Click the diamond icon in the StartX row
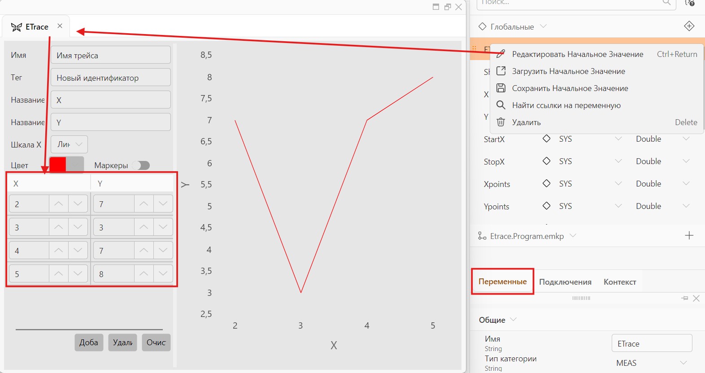This screenshot has height=373, width=705. (546, 139)
